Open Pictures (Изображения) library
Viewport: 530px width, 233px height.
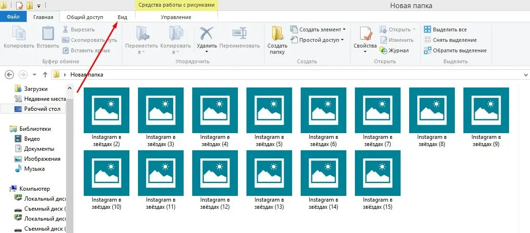[38, 159]
